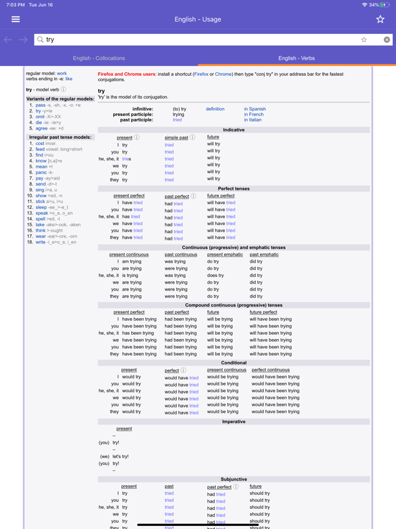
Task: View conjugation in Spanish
Action: tap(255, 109)
